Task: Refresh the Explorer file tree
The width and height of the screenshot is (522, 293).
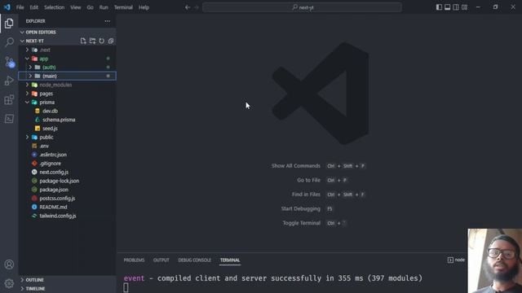Action: pos(101,41)
